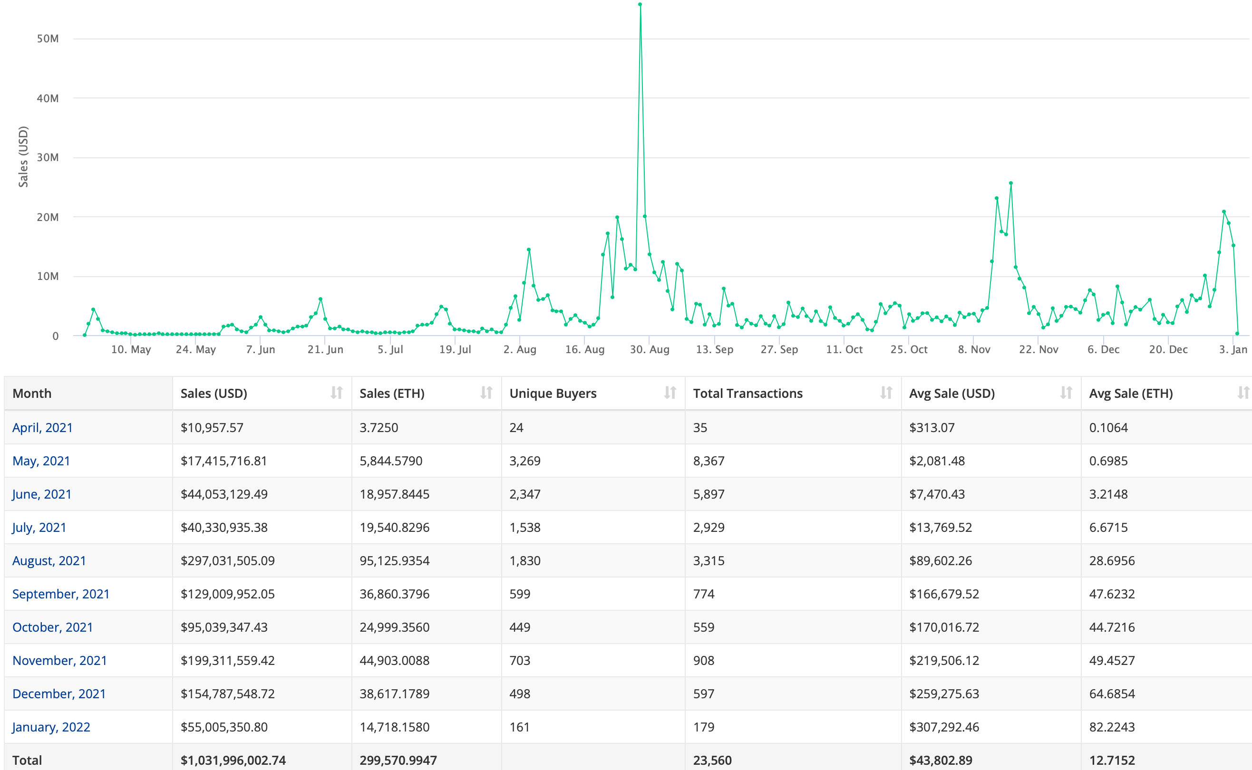Select avg sale ETH value 82.2243
Screen dimensions: 1252x770
pos(1112,727)
